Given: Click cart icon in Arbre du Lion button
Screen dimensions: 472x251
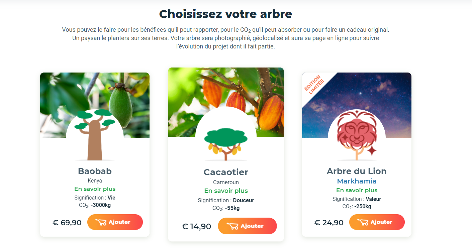Looking at the screenshot, I should [363, 222].
